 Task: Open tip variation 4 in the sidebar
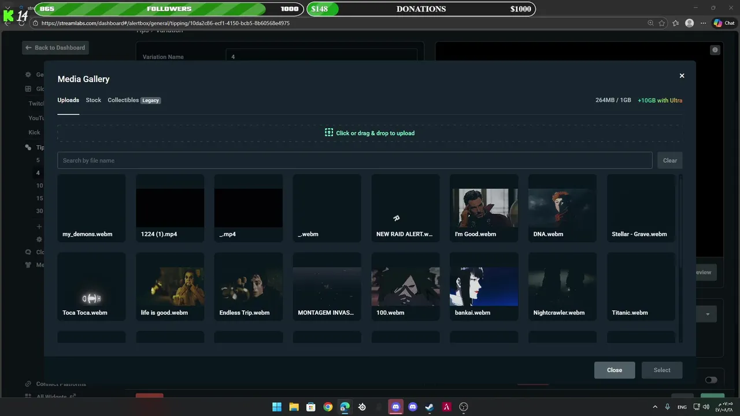coord(38,173)
